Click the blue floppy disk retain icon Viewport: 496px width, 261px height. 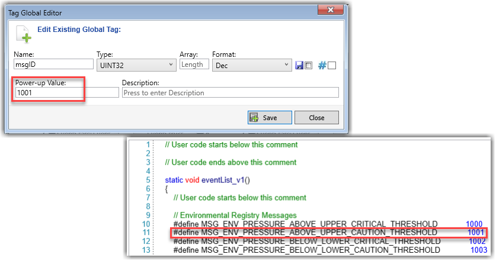(300, 65)
